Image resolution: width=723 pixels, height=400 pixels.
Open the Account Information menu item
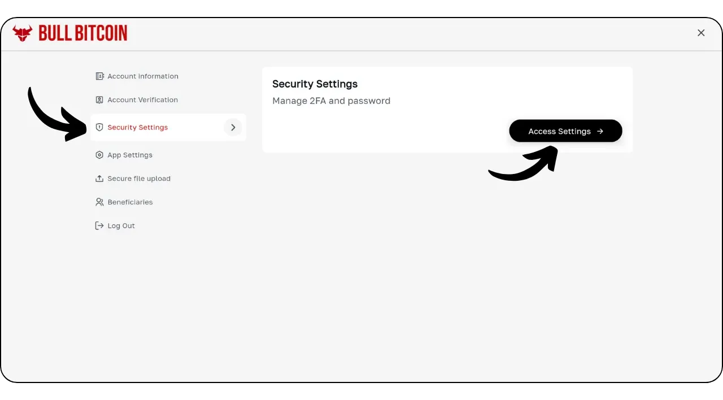tap(143, 76)
